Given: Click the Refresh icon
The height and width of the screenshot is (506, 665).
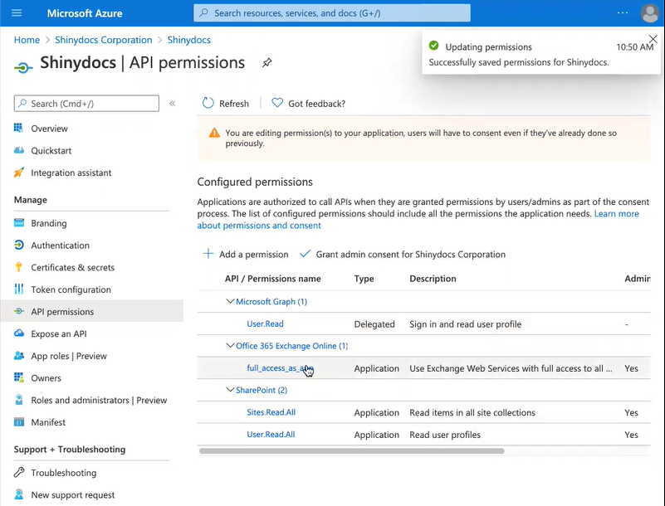Looking at the screenshot, I should (208, 104).
